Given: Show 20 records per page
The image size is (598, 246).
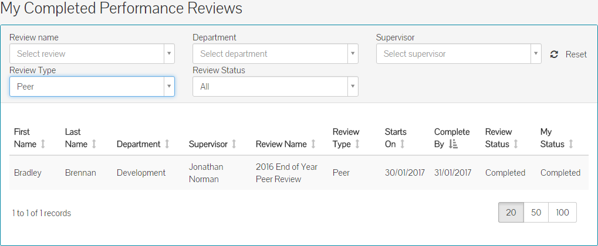Looking at the screenshot, I should point(511,213).
